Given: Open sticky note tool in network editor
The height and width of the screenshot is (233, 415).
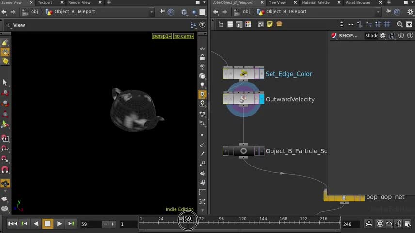Looking at the screenshot, I should coord(270,24).
